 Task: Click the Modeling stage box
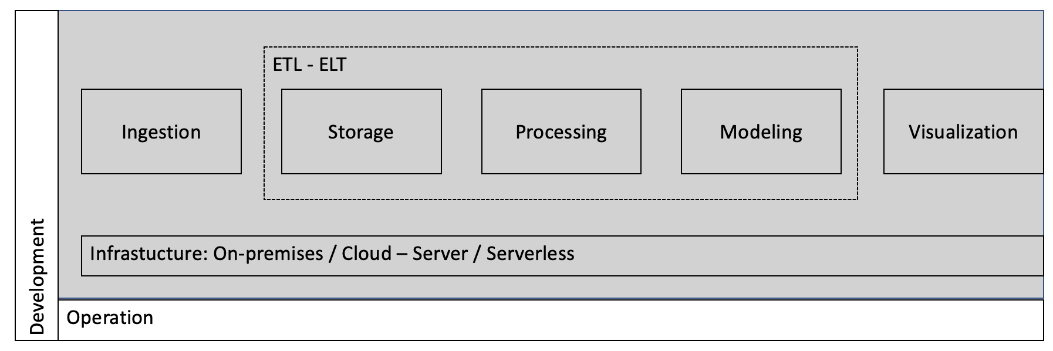(761, 131)
